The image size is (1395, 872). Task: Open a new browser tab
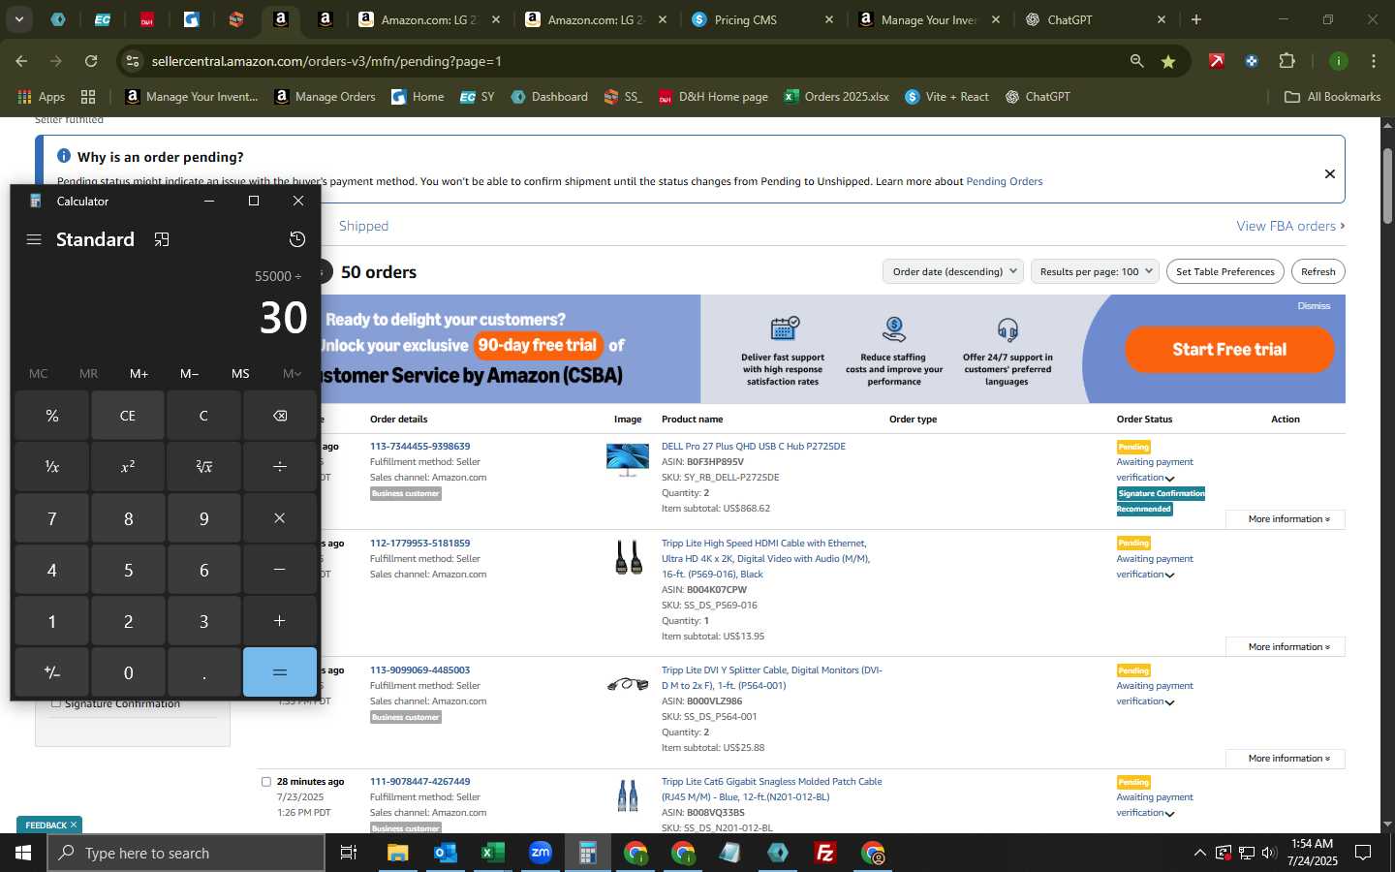point(1196,19)
